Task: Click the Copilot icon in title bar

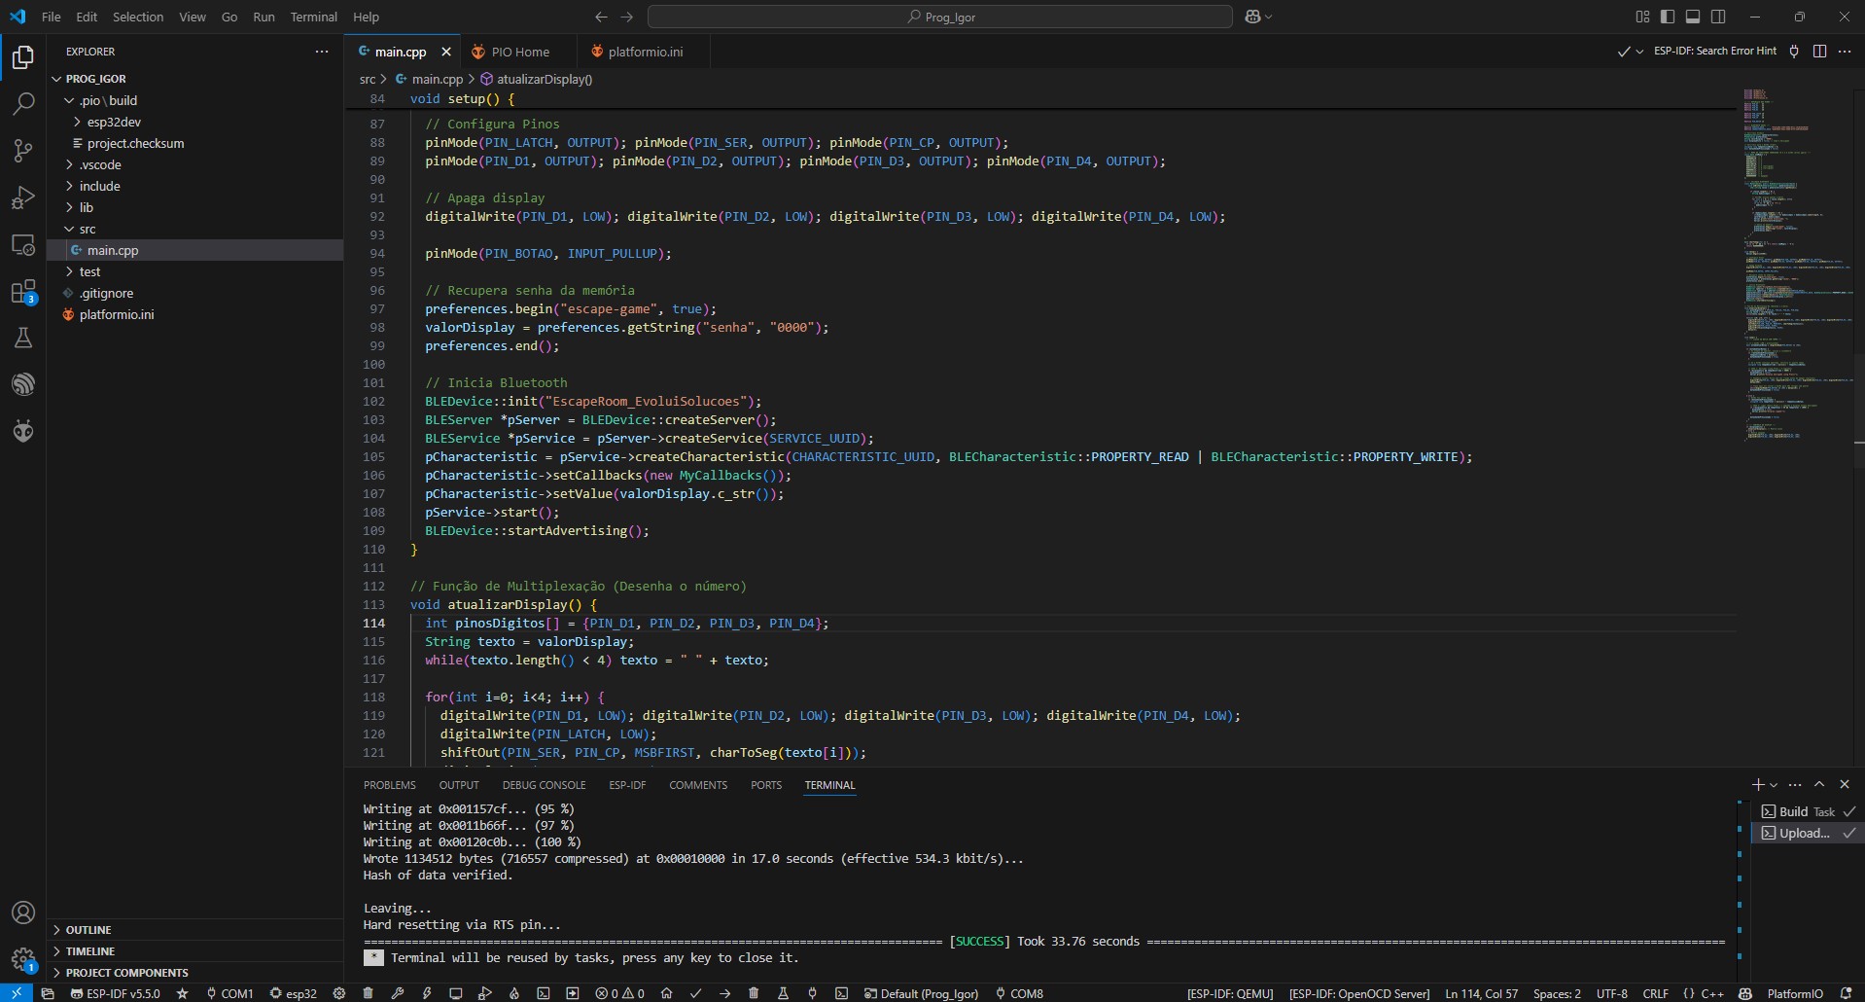Action: coord(1252,17)
